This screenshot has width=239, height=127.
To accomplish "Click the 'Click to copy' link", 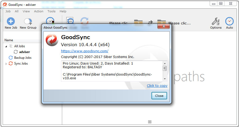I will click(x=157, y=86).
